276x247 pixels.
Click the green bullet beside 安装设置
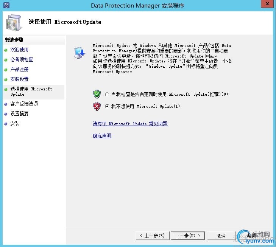[x=6, y=80]
